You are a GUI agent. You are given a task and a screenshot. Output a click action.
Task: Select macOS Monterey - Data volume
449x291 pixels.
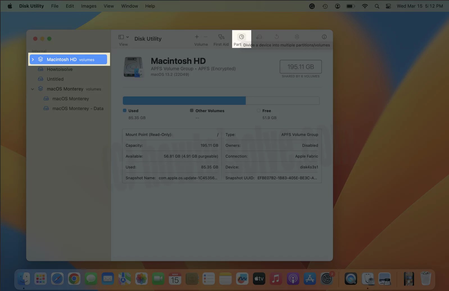68,108
